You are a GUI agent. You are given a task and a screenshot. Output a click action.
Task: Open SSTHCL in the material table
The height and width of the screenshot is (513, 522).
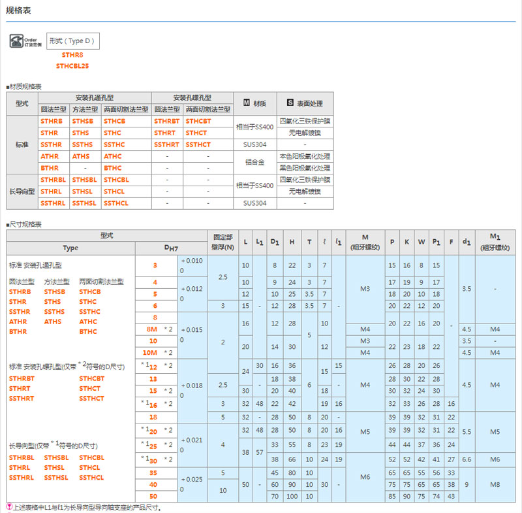point(116,203)
